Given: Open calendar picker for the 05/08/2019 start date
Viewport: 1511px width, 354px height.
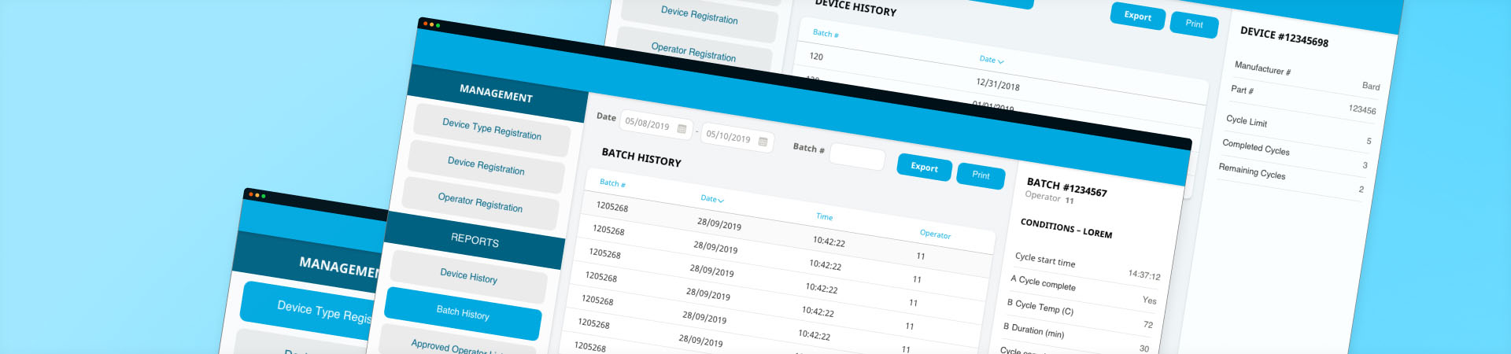Looking at the screenshot, I should (682, 128).
